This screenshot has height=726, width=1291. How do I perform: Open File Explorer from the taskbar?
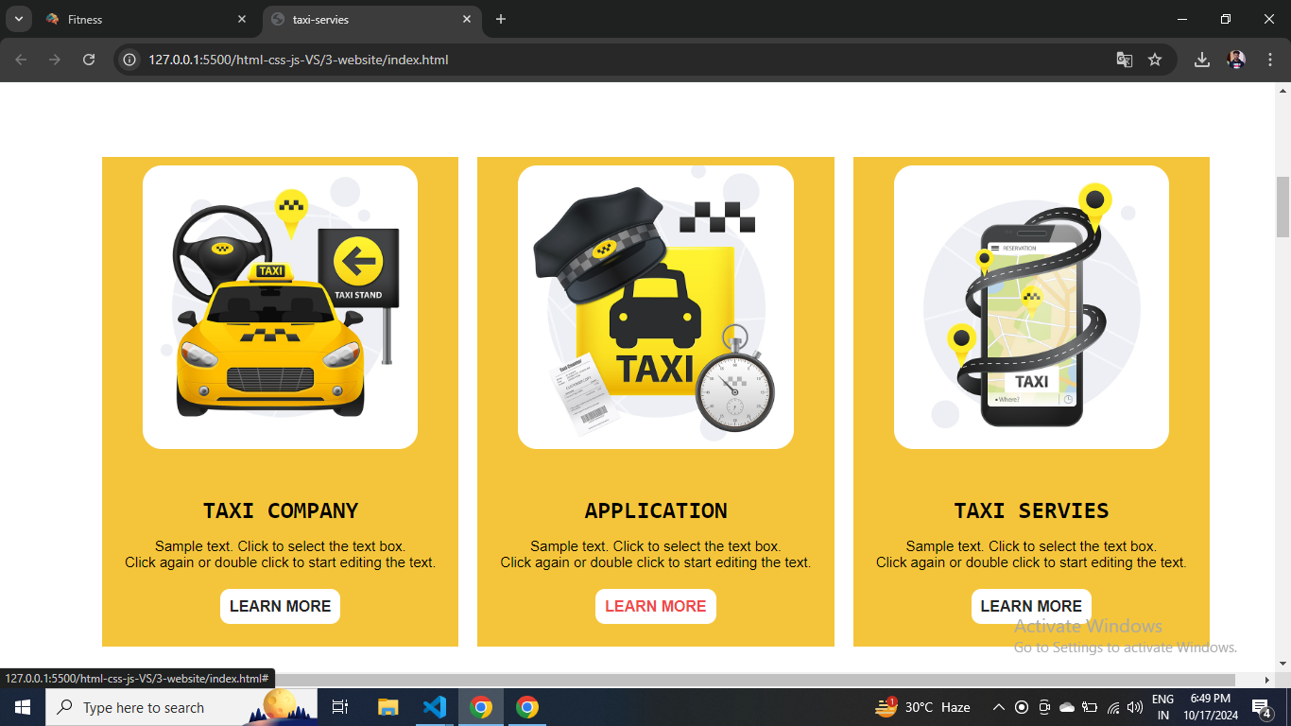pos(388,707)
